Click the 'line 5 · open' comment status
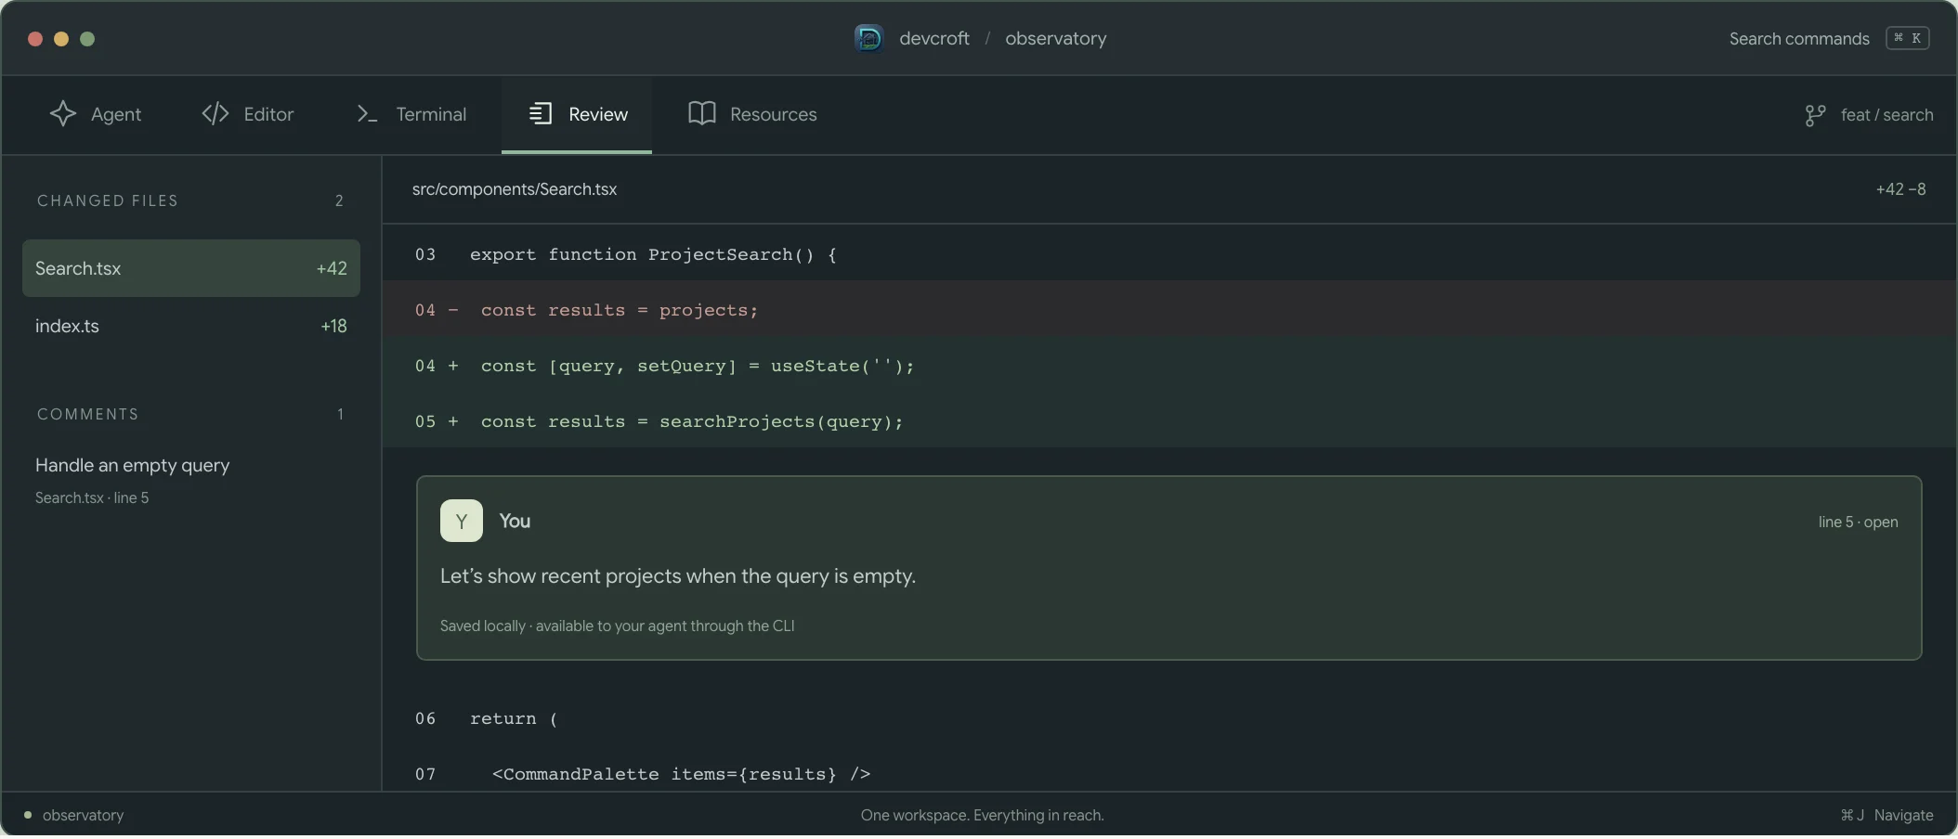The image size is (1958, 839). pyautogui.click(x=1858, y=522)
